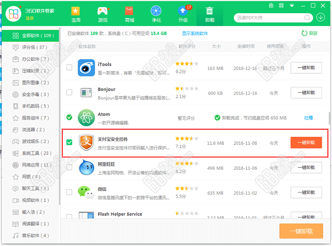Open the 游戏 games tab
Viewport: 332px width, 246px height.
(x=103, y=14)
